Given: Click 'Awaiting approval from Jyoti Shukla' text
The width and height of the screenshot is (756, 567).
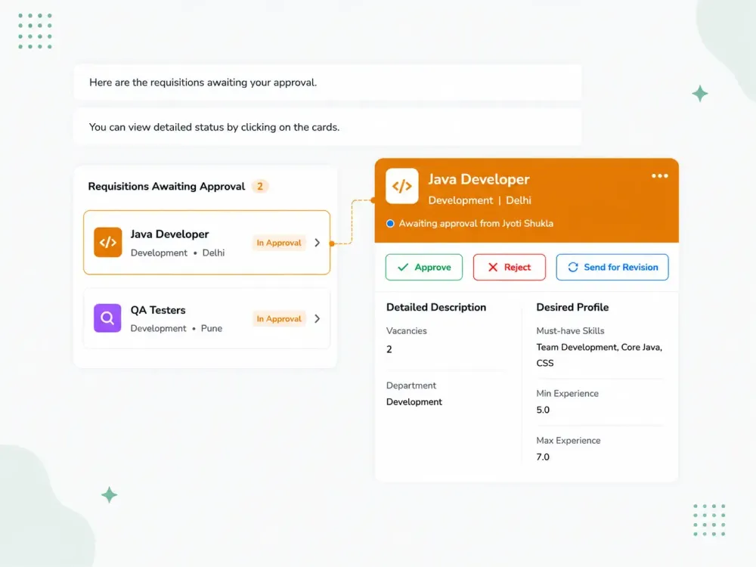Looking at the screenshot, I should (x=476, y=223).
